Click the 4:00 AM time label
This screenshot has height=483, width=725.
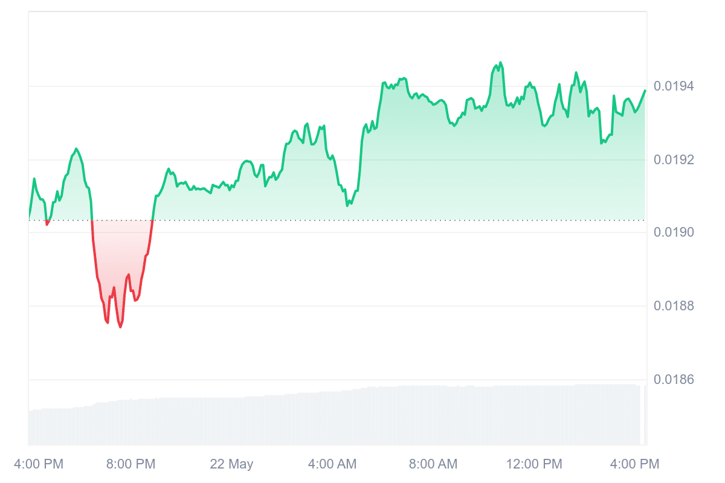coord(332,464)
